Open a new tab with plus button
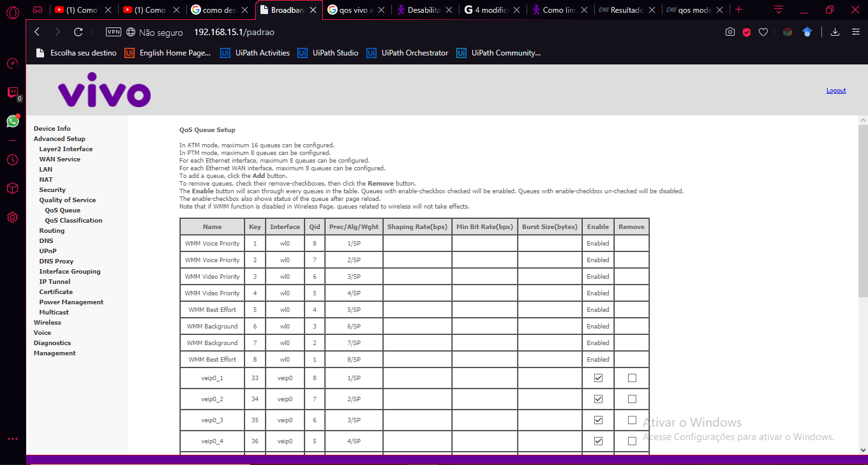 point(739,10)
